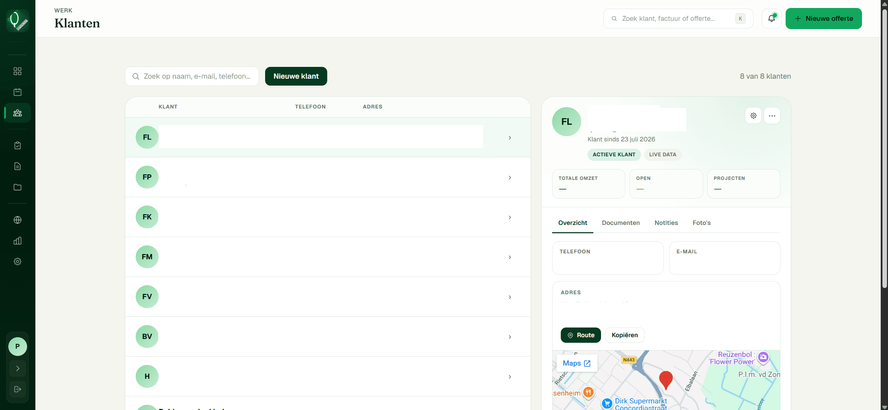Image resolution: width=888 pixels, height=410 pixels.
Task: Click the E-MAIL info card in detail panel
Action: pyautogui.click(x=725, y=258)
